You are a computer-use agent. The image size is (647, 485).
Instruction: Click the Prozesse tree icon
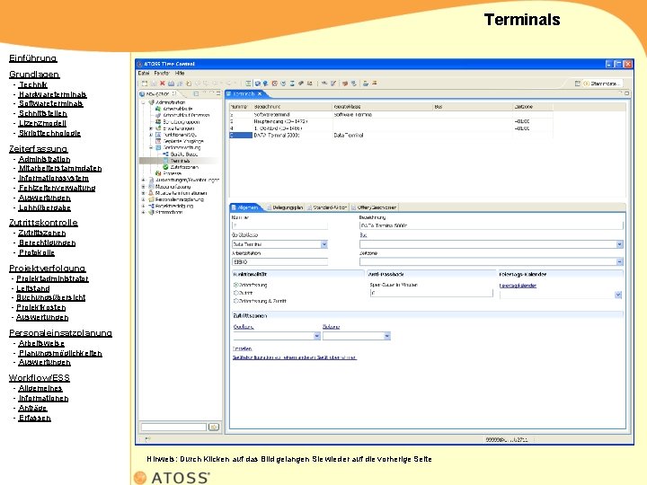[158, 173]
